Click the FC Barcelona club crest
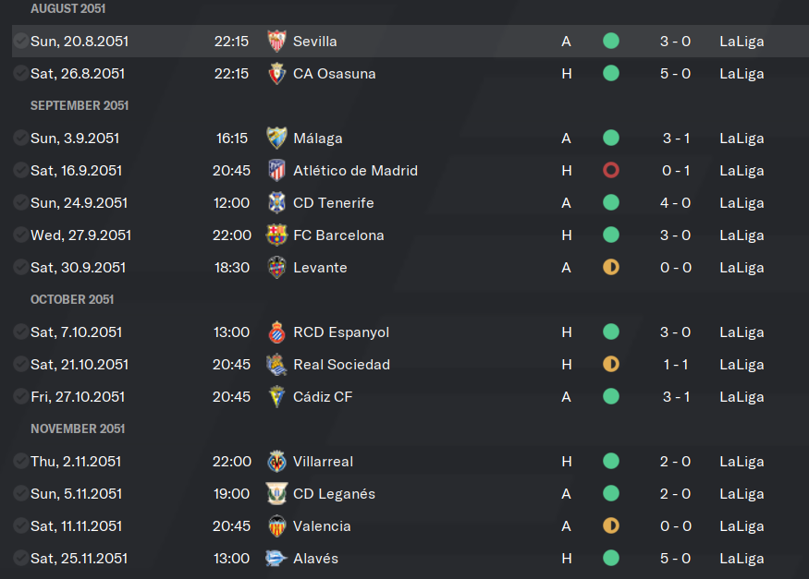The image size is (809, 579). coord(276,235)
